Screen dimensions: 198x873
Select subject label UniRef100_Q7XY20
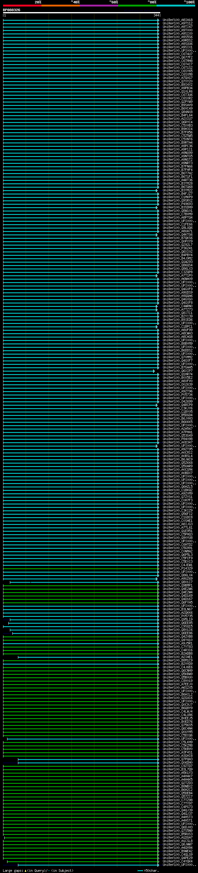point(177,81)
